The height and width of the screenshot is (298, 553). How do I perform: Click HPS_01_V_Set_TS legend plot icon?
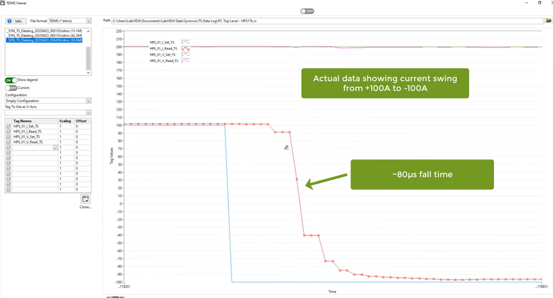[x=186, y=54]
